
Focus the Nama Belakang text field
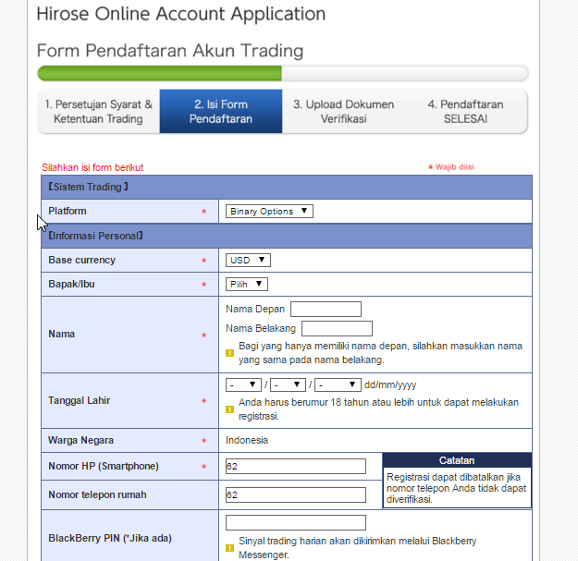click(337, 328)
